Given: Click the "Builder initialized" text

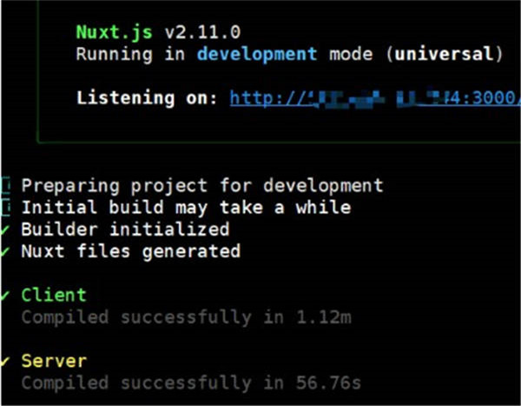Looking at the screenshot, I should pos(125,229).
